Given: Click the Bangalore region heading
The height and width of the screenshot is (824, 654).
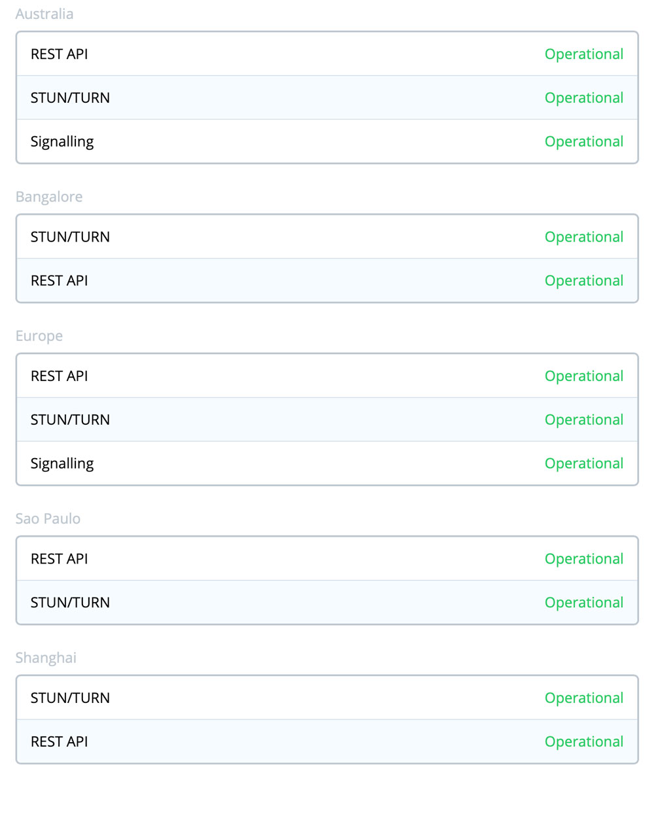Looking at the screenshot, I should [x=49, y=196].
